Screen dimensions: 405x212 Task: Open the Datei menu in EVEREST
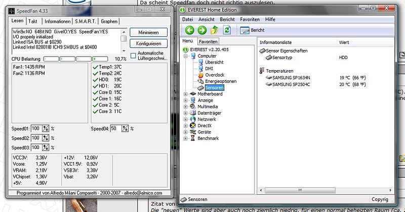(187, 19)
